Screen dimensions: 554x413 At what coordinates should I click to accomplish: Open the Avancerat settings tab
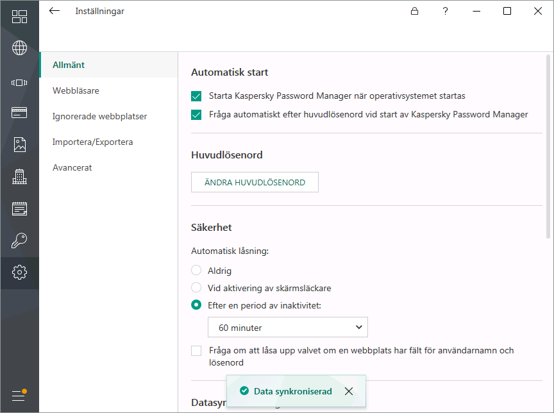point(109,167)
